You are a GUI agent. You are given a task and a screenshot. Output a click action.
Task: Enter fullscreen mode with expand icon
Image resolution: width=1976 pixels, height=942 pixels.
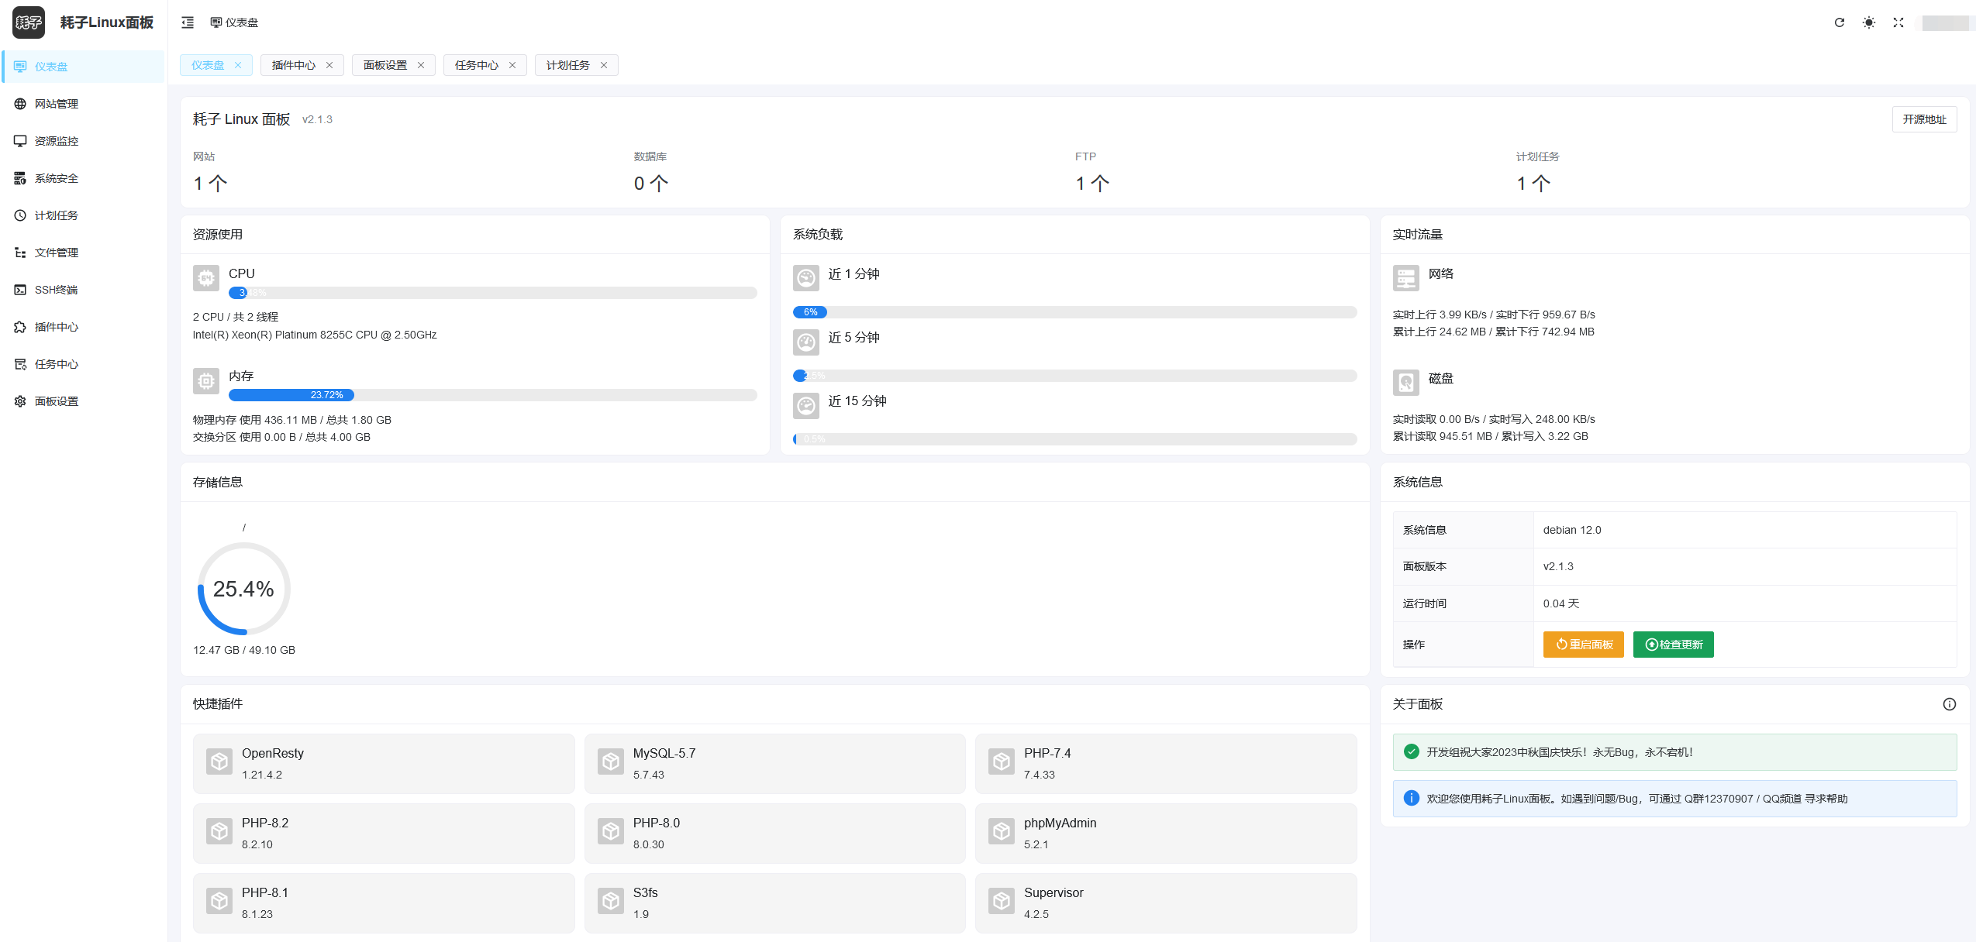point(1898,22)
